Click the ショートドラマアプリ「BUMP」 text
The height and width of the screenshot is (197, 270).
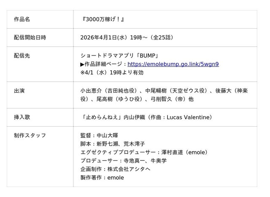119,56
